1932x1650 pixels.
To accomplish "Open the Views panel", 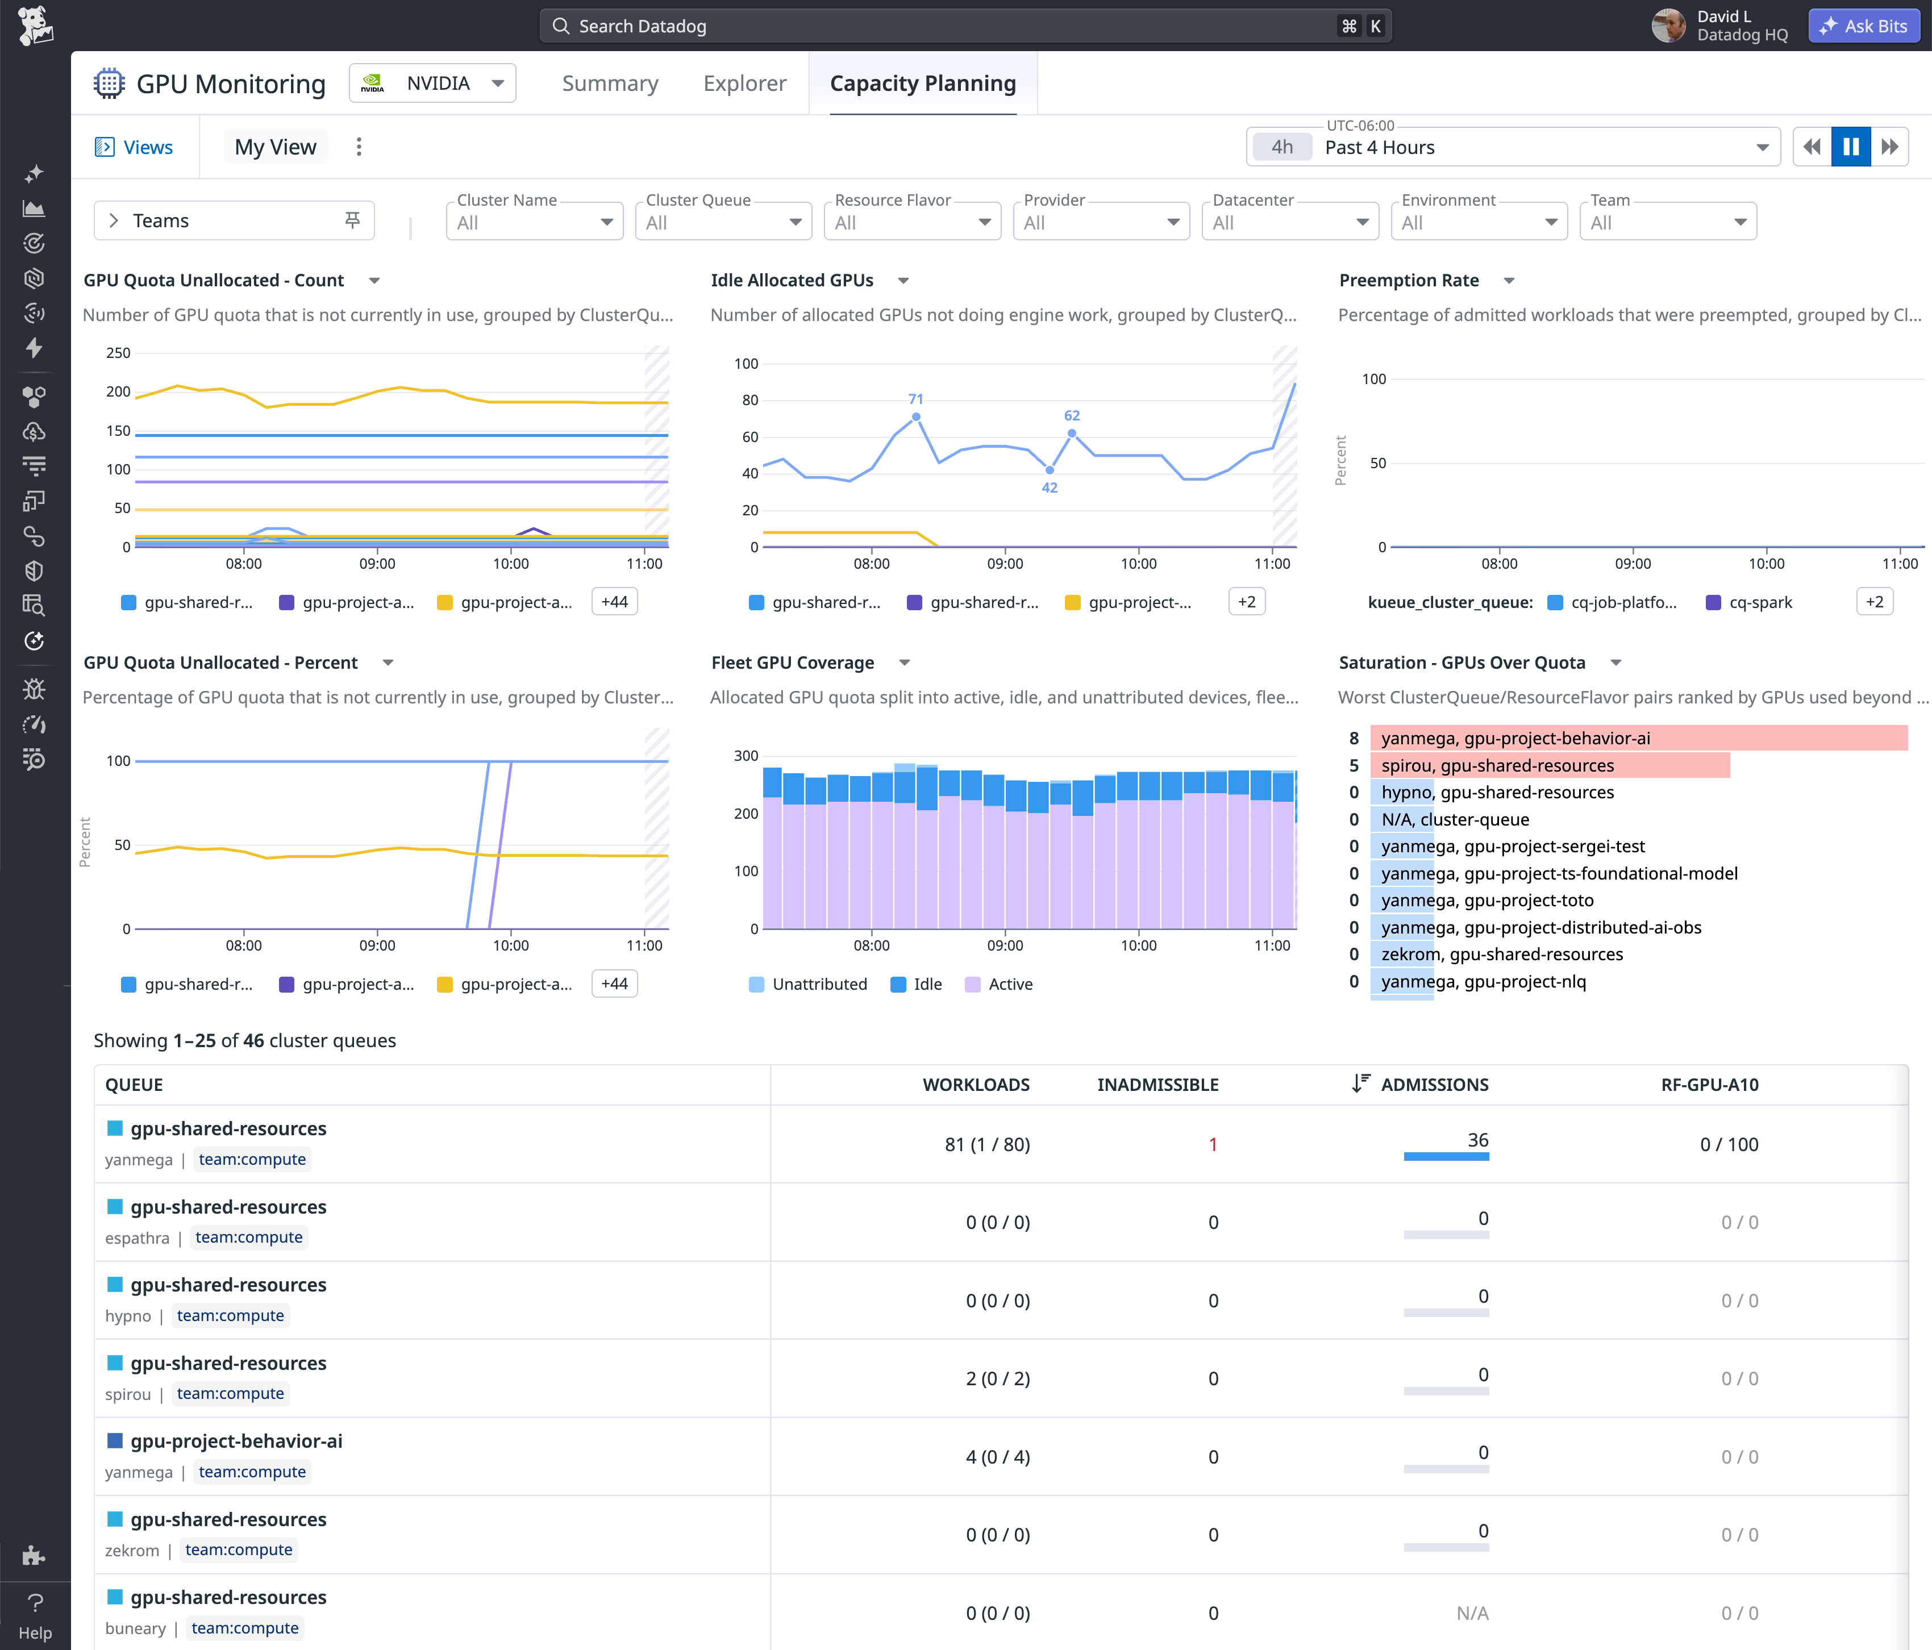I will point(134,147).
